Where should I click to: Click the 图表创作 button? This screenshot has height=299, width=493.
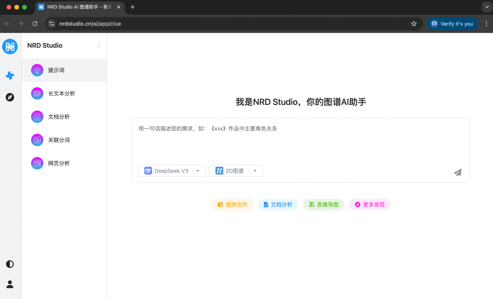point(232,205)
